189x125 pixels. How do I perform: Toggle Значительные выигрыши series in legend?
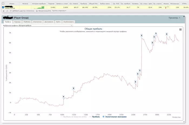[x=114, y=117]
